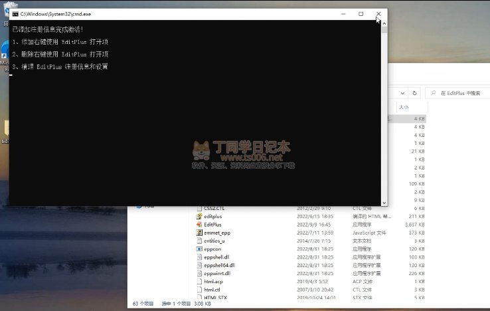Select the CSS2.CTL file icon
490x311 pixels.
click(x=199, y=209)
